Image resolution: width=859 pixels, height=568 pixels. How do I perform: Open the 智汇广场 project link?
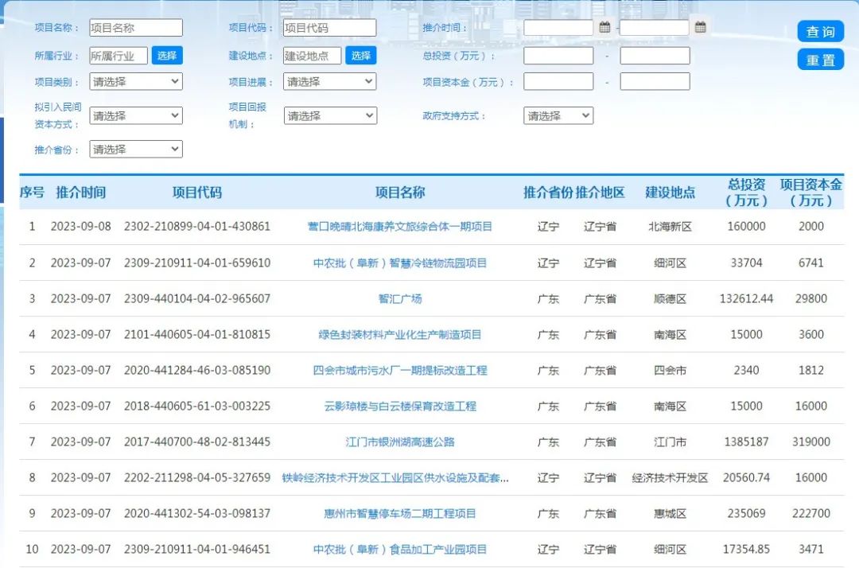point(400,299)
